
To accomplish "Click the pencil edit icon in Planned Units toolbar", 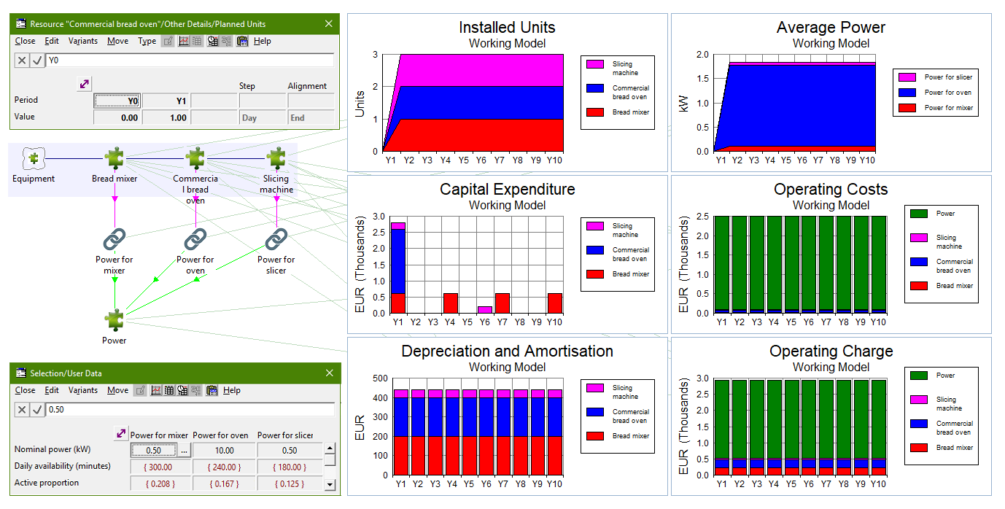I will (x=168, y=41).
